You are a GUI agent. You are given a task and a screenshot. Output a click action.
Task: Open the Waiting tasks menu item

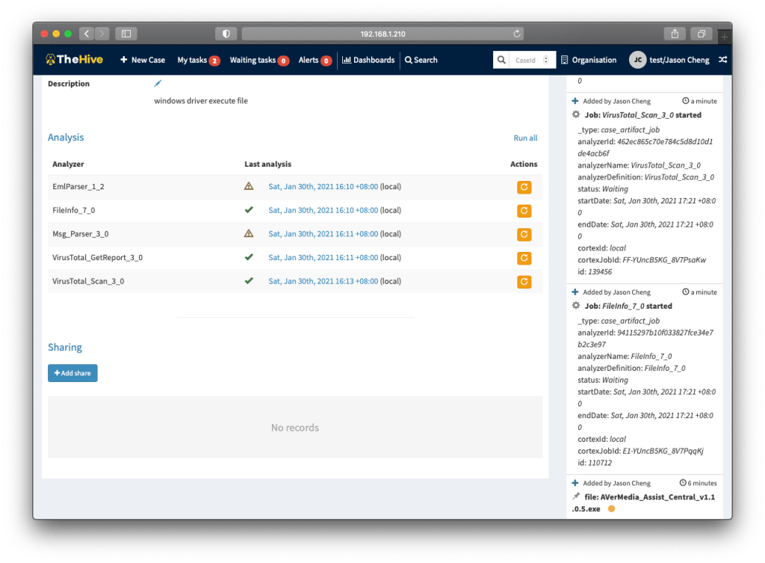[x=258, y=60]
